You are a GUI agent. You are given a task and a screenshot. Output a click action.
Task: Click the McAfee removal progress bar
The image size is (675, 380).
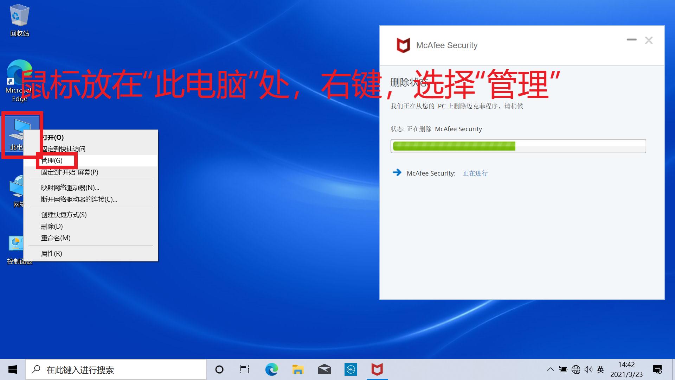click(519, 146)
